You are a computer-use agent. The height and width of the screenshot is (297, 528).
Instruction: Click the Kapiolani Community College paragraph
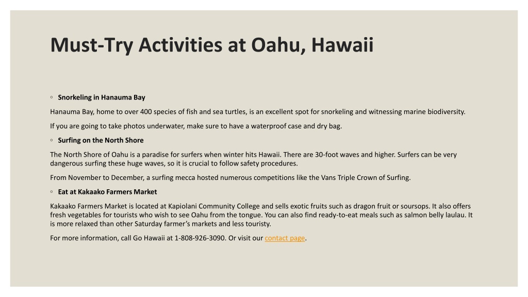pos(261,215)
